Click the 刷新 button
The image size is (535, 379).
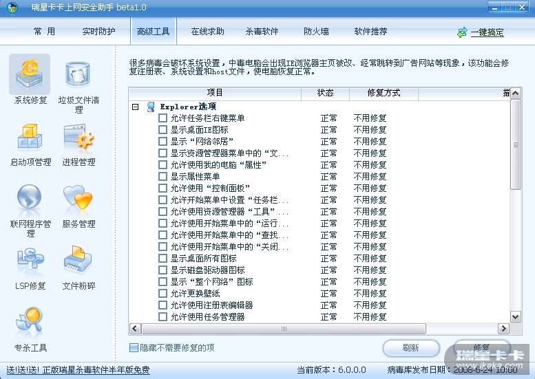pos(411,348)
